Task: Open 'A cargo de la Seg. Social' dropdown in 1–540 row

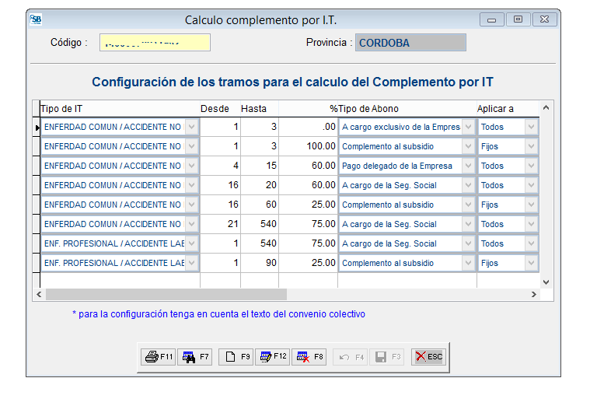Action: (x=469, y=243)
